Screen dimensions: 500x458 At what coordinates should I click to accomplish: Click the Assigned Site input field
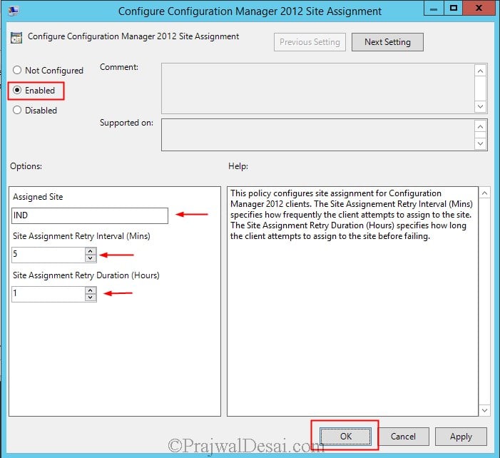pos(90,215)
